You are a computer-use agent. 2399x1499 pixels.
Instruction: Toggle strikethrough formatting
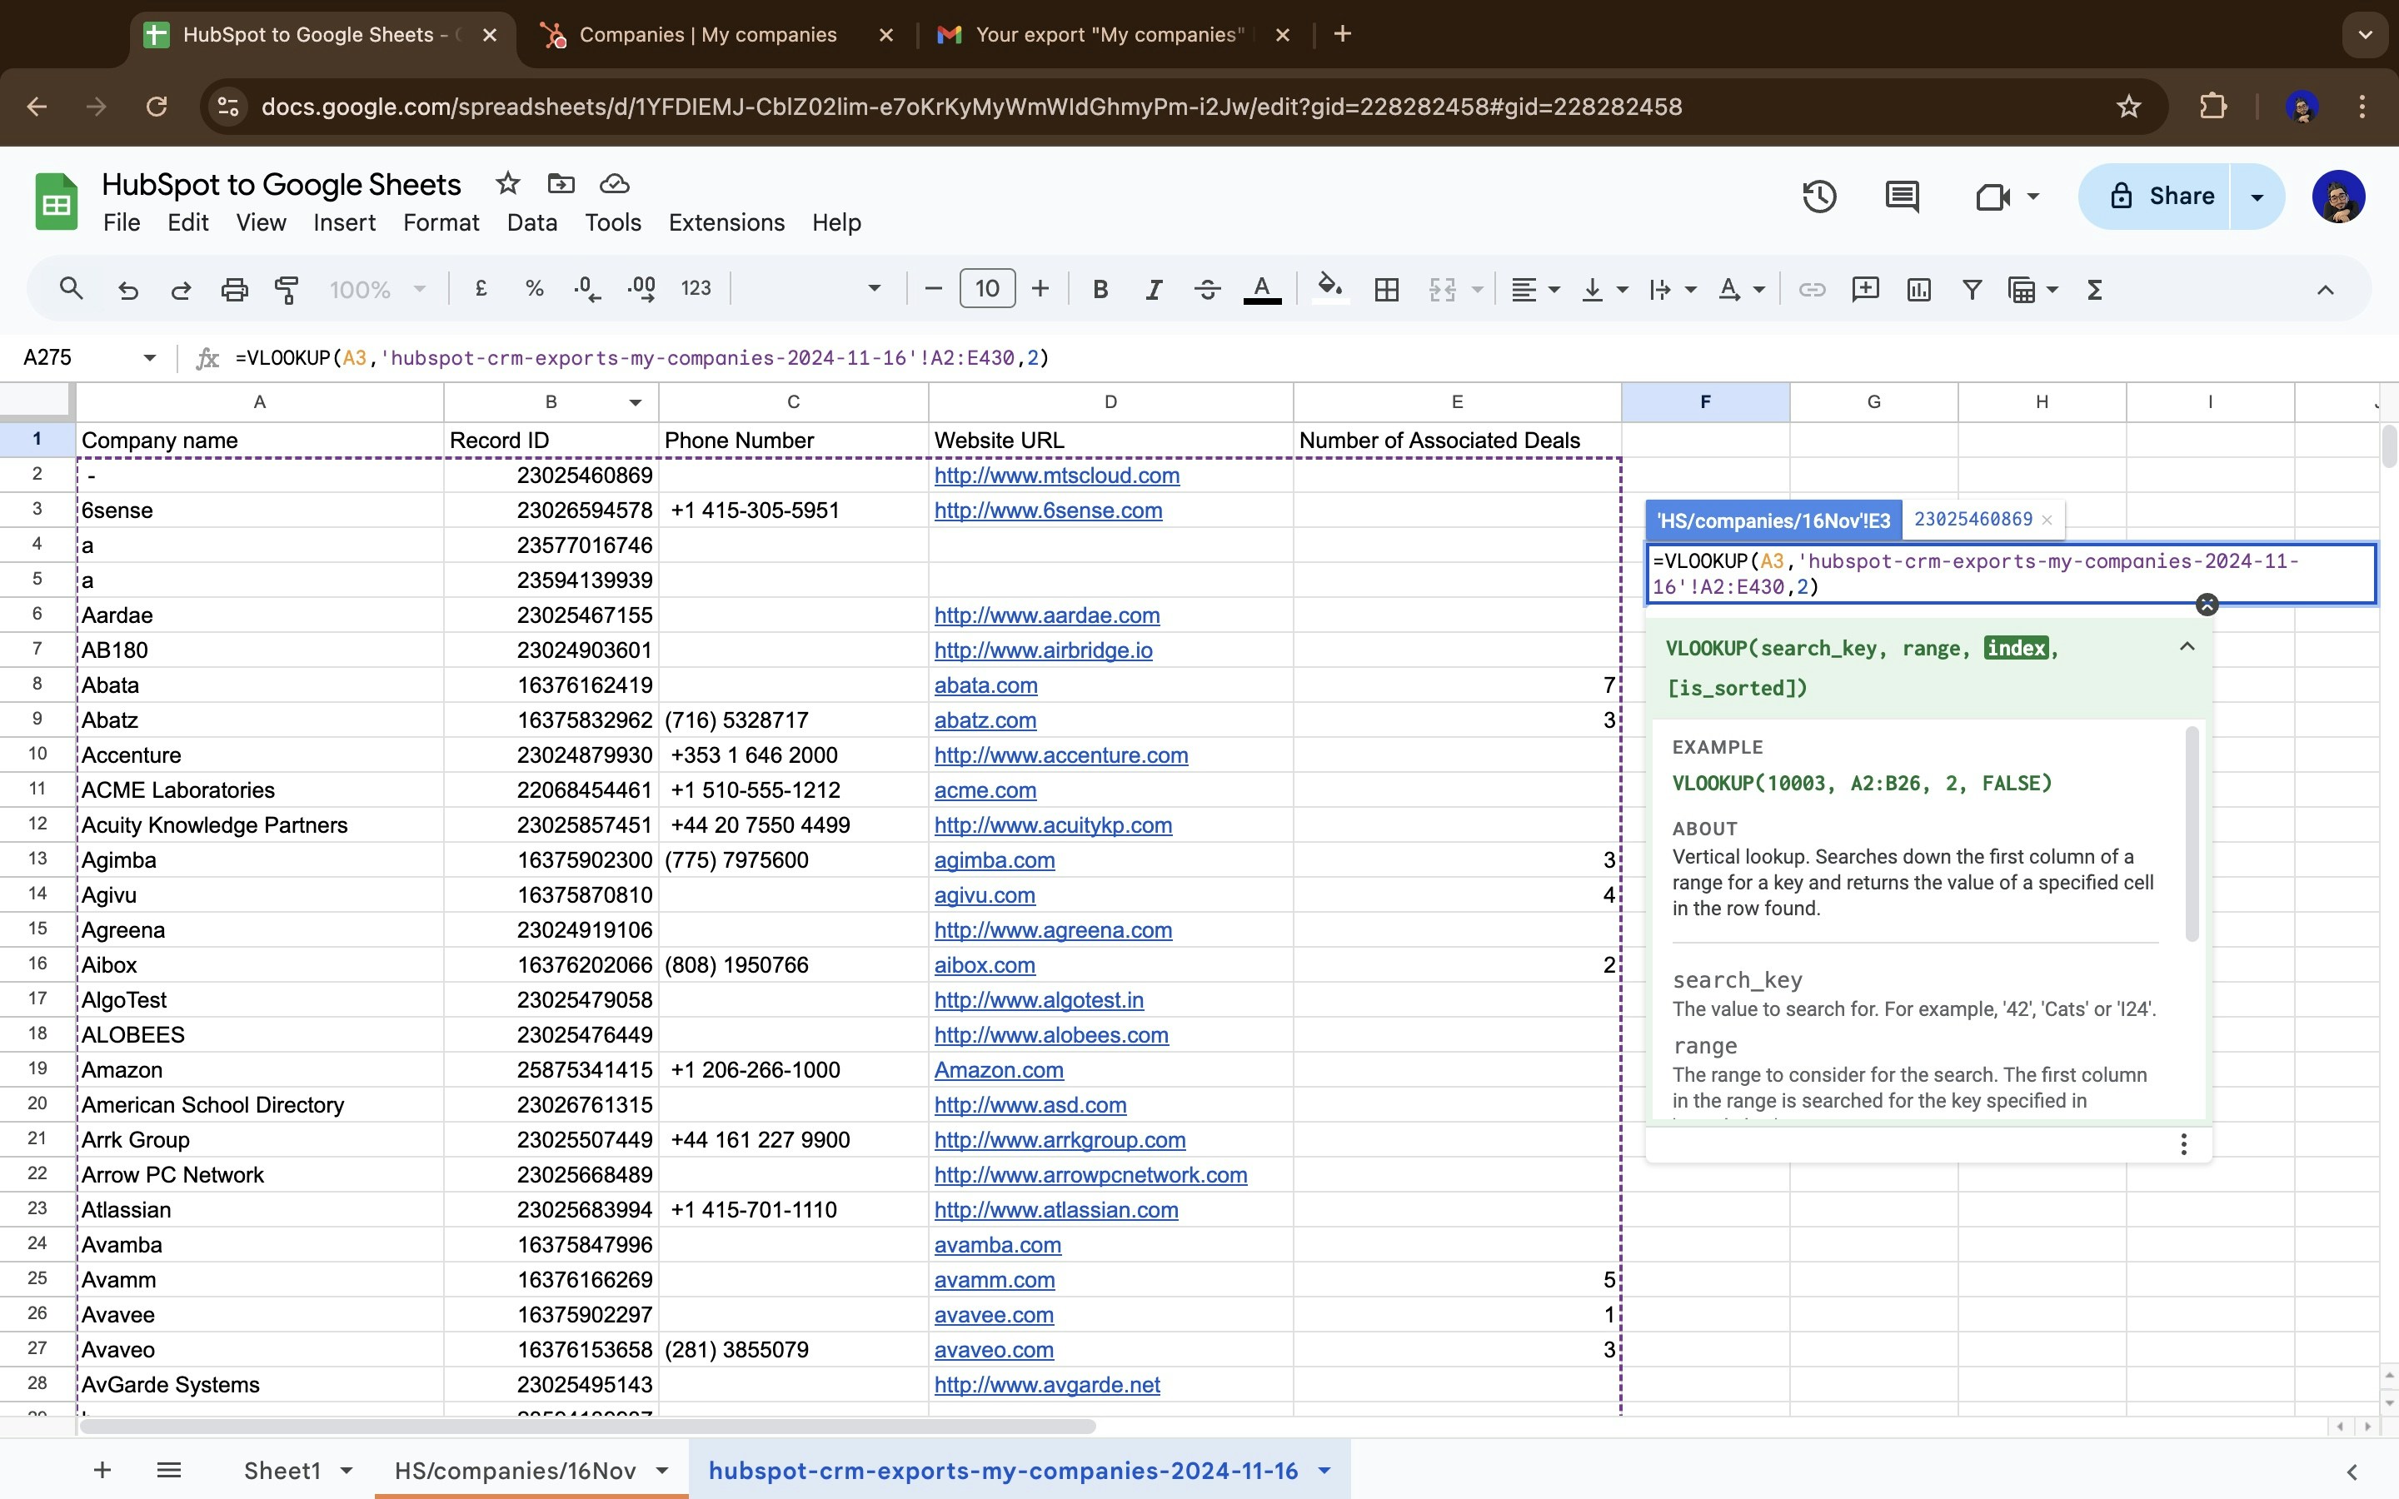(1206, 290)
